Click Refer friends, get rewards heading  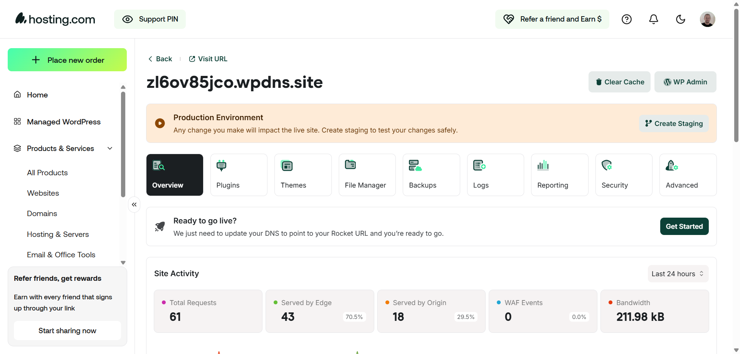pos(57,279)
